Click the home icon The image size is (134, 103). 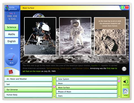coord(126,91)
